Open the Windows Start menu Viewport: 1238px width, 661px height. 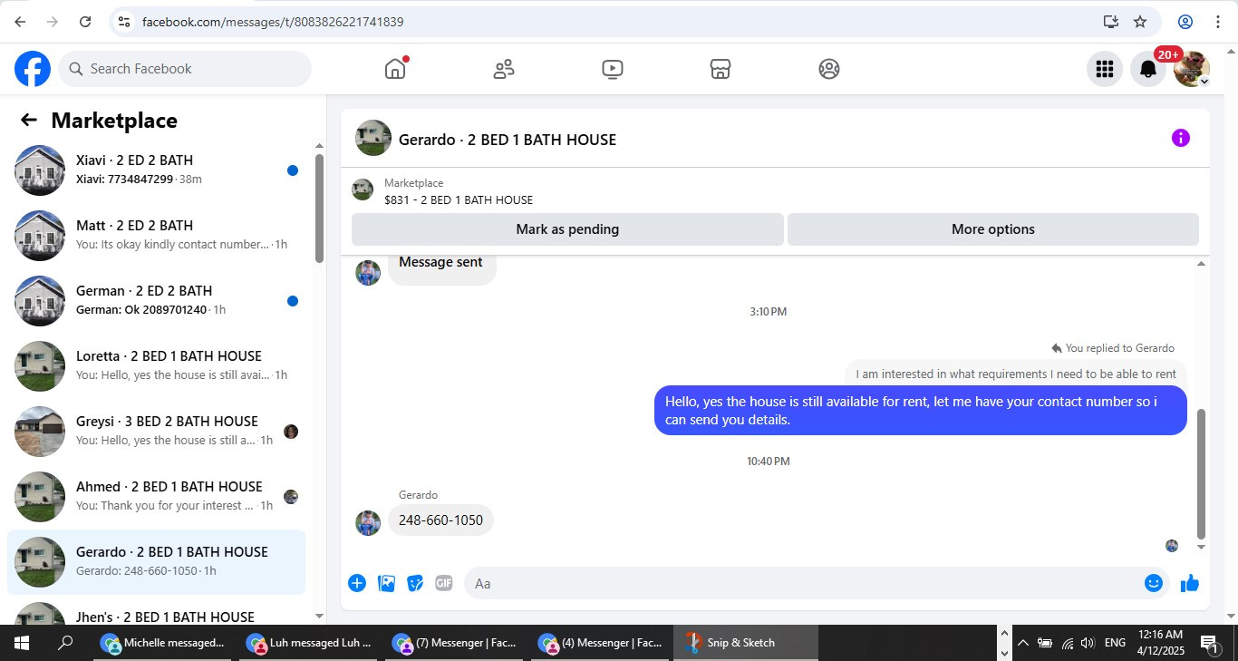tap(22, 643)
